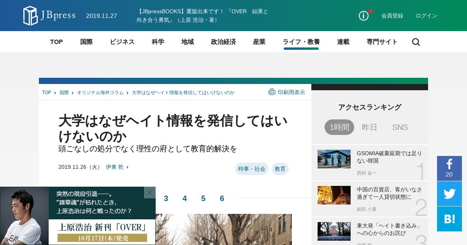The width and height of the screenshot is (467, 245).
Task: Close the 上原浩治 OVER ad banner
Action: (x=150, y=192)
